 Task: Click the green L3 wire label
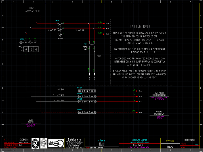pyautogui.click(x=134, y=101)
